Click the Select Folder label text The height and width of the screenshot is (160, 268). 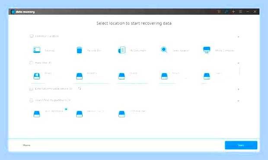click(x=181, y=50)
